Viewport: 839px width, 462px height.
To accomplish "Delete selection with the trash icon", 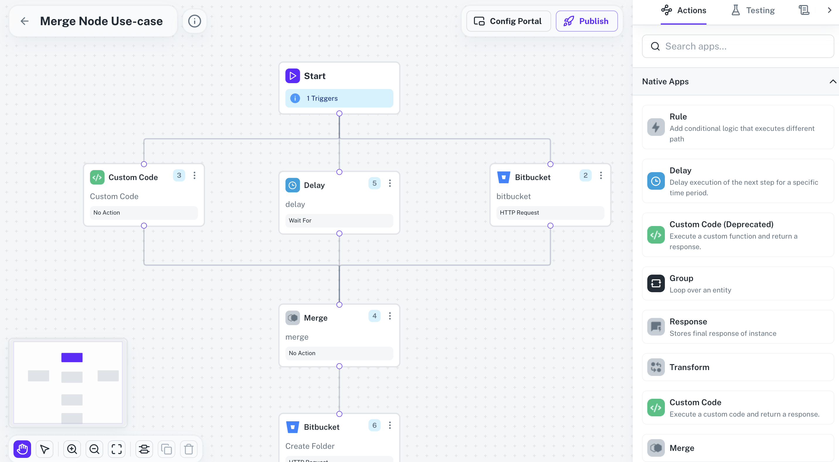I will coord(188,449).
